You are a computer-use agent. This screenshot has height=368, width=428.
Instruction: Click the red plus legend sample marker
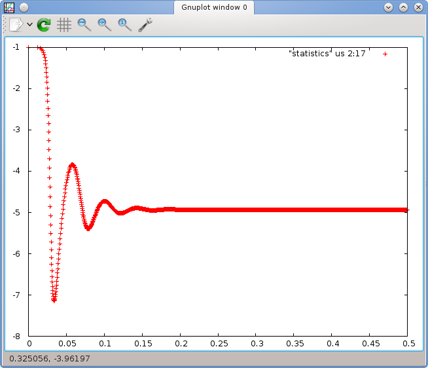pos(385,54)
